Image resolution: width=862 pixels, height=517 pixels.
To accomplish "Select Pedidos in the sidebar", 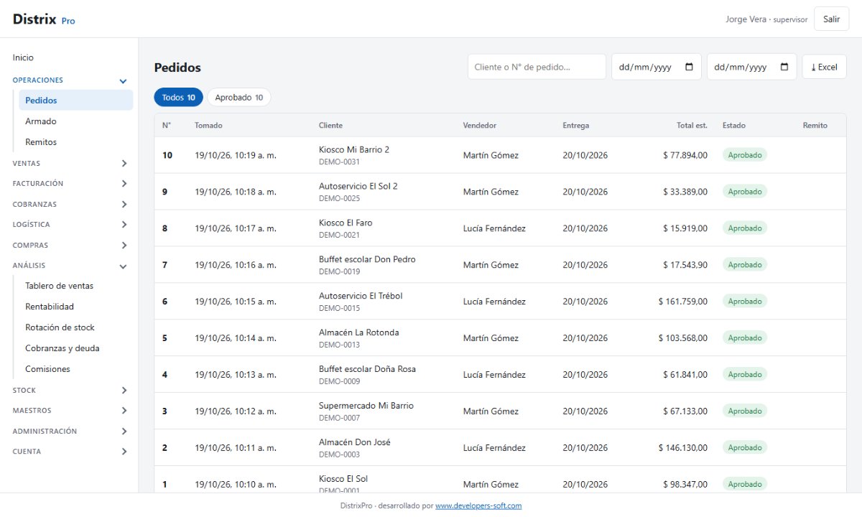I will pos(76,101).
